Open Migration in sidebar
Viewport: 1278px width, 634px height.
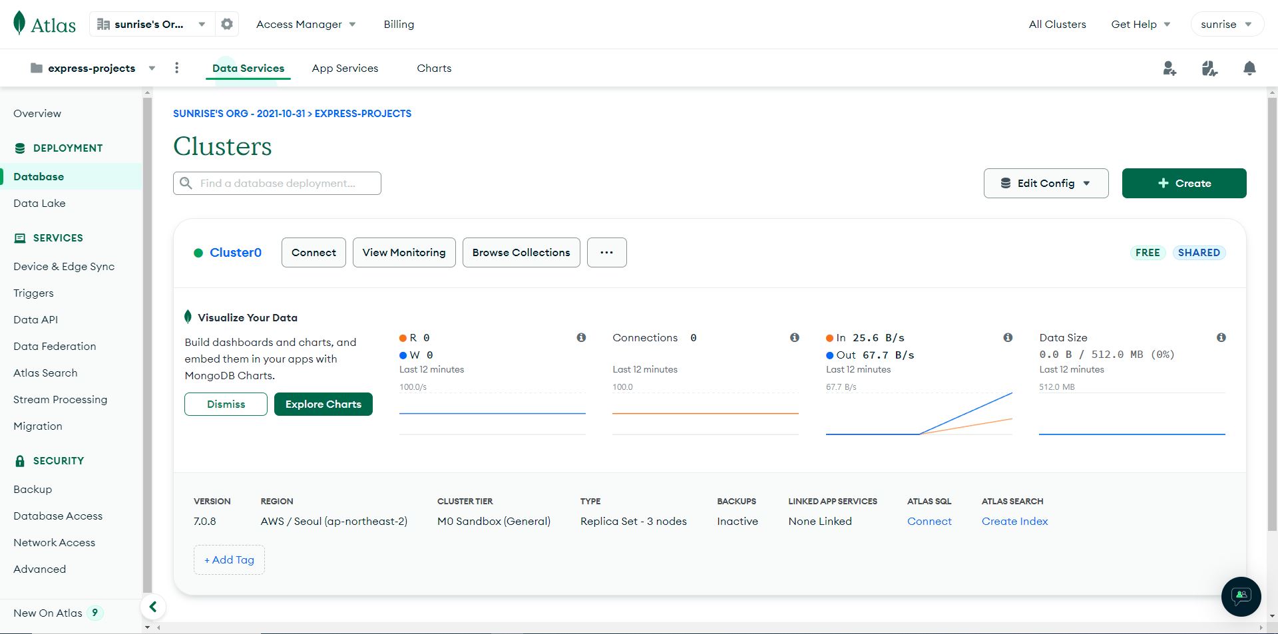tap(37, 426)
